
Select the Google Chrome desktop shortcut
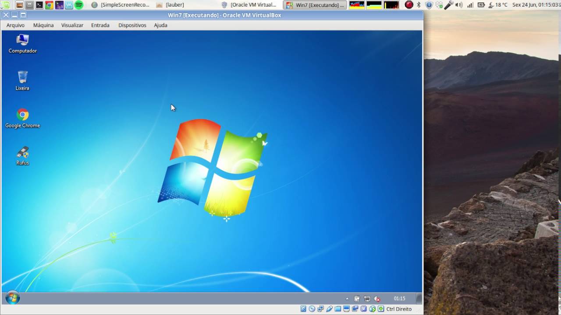point(22,119)
